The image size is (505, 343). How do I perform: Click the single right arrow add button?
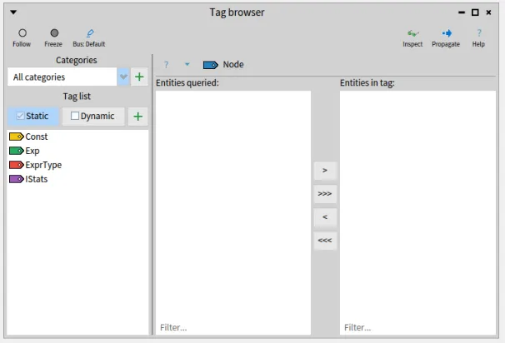(325, 170)
